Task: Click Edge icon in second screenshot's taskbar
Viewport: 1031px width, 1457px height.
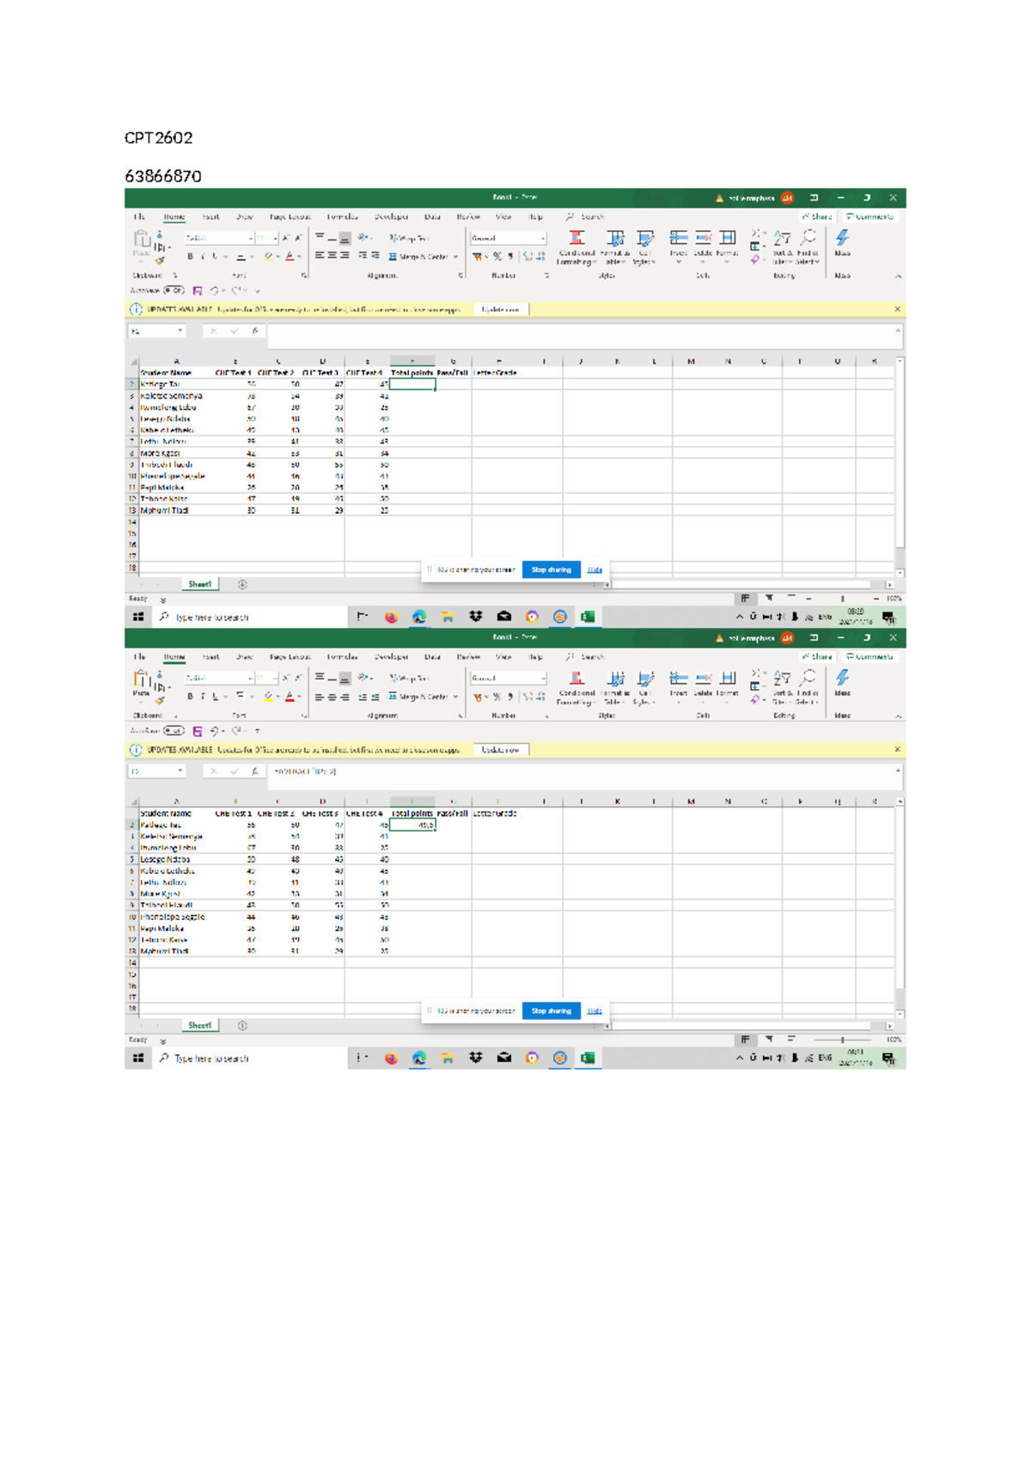Action: [419, 1058]
